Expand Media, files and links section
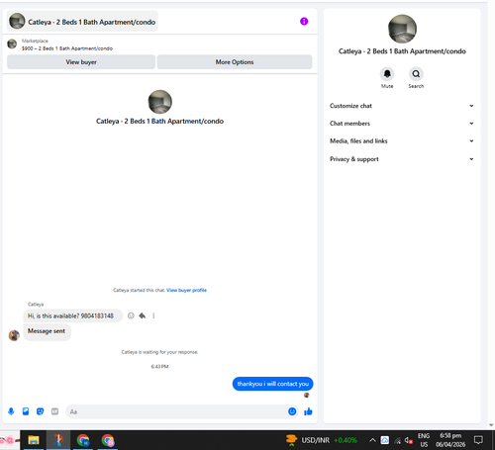The height and width of the screenshot is (450, 495). click(x=402, y=141)
